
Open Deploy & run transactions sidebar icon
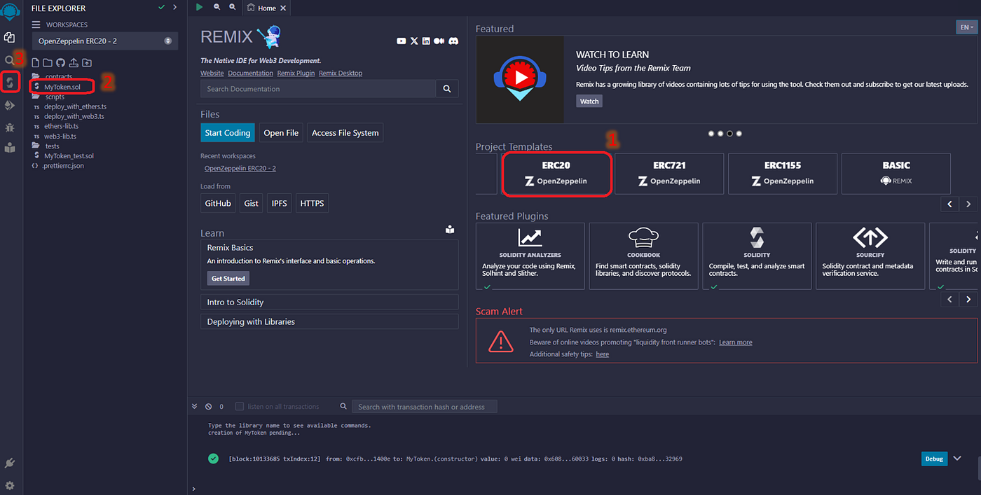pos(10,105)
